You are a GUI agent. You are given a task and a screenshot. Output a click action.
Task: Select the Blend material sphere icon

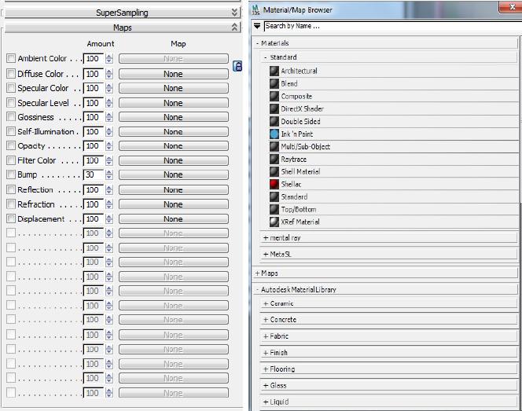click(x=274, y=83)
